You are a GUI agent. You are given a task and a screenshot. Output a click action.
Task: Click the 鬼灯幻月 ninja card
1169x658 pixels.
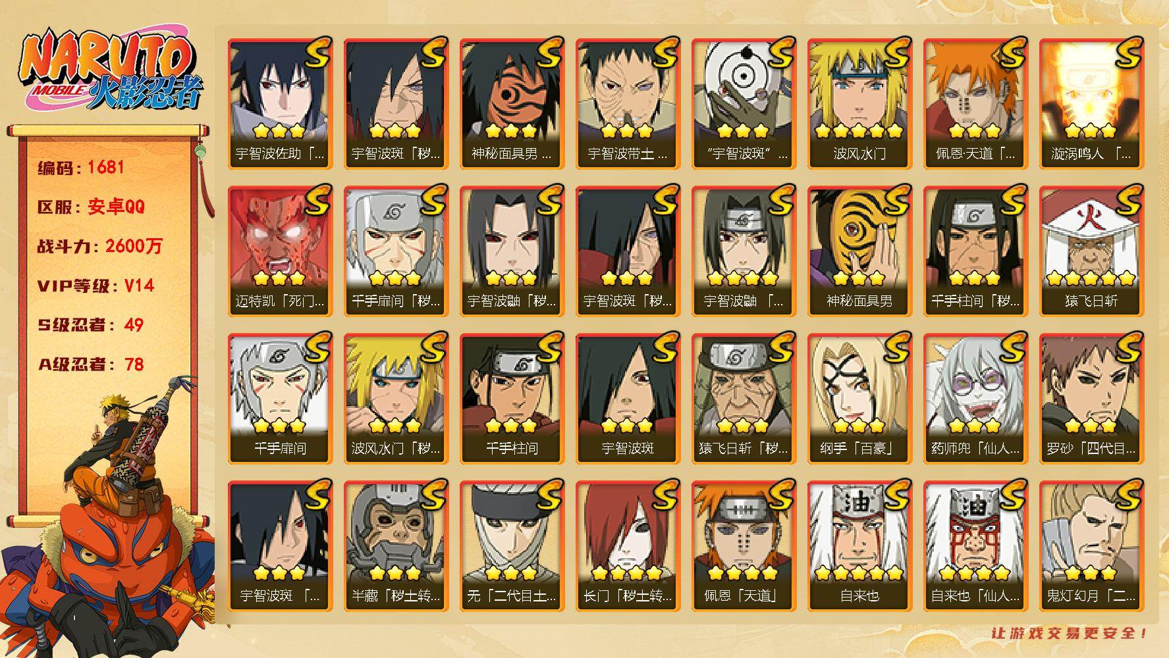(x=1091, y=546)
